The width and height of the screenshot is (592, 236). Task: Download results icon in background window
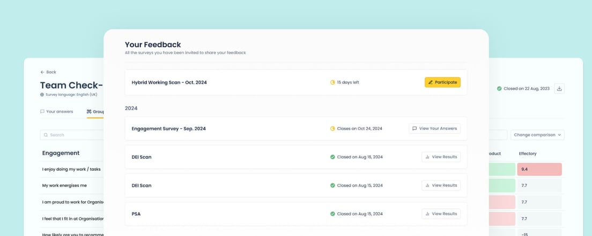[x=559, y=89]
